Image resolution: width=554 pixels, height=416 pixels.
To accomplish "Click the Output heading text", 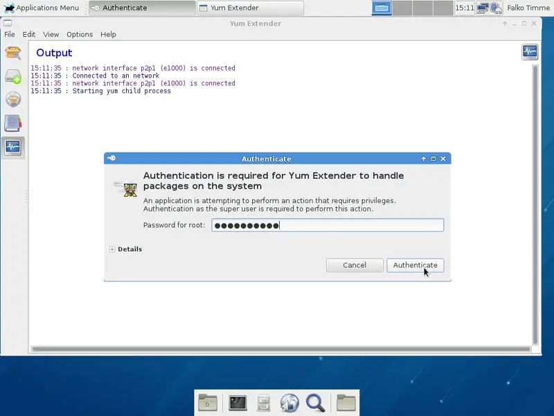I will coord(54,53).
